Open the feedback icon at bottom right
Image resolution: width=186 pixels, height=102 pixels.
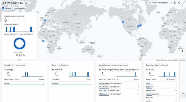183,95
